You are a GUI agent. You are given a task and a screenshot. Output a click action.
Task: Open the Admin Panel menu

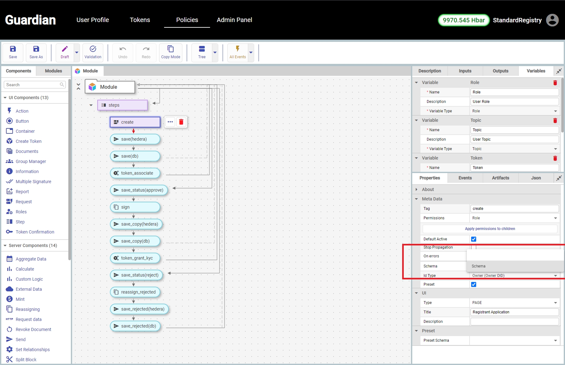(x=234, y=20)
